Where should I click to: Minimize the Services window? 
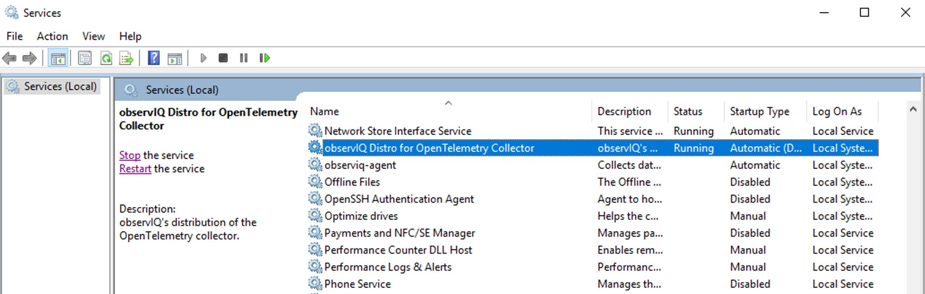(824, 13)
